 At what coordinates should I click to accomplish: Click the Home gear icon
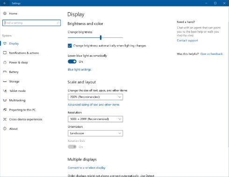pos(5,14)
